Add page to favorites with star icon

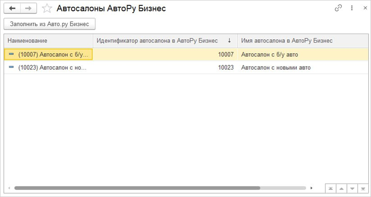point(47,9)
